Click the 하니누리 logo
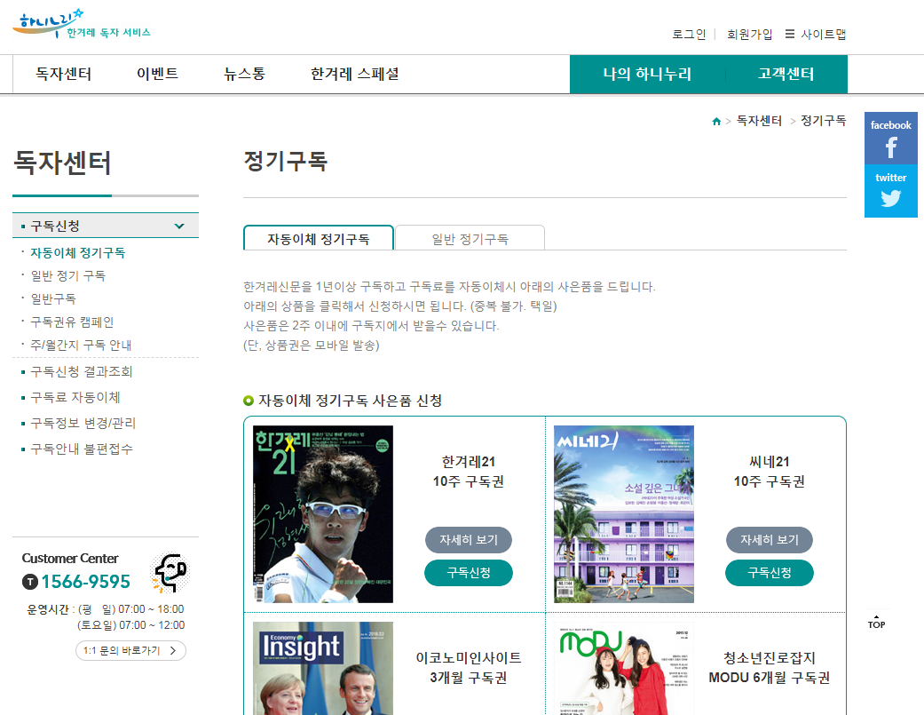Image resolution: width=924 pixels, height=715 pixels. 82,24
